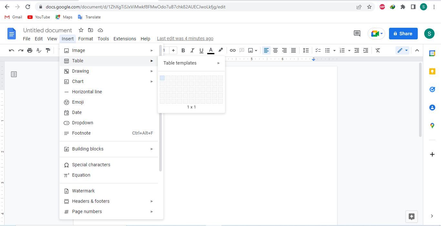The height and width of the screenshot is (226, 441).
Task: Open Line and paragraph spacing
Action: click(306, 50)
